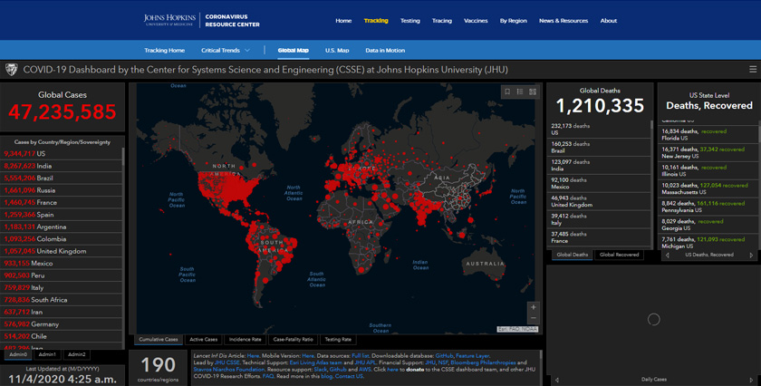Click the Case-Fatality Ratio tab
The width and height of the screenshot is (761, 386).
(x=294, y=339)
